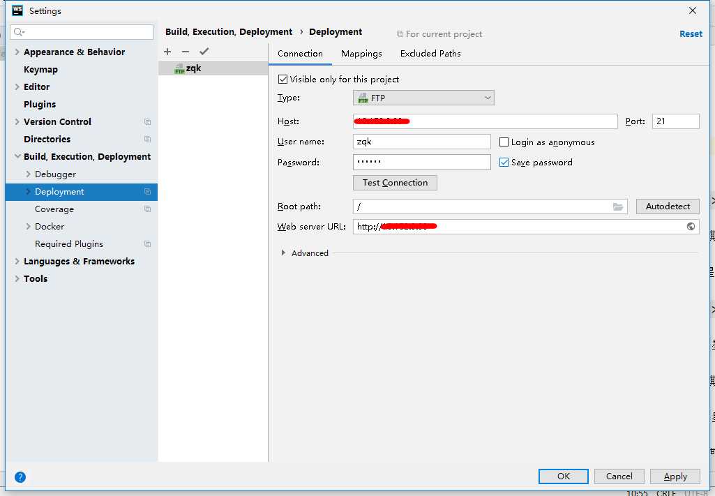This screenshot has width=715, height=496.
Task: Cancel the settings dialog
Action: pyautogui.click(x=619, y=476)
